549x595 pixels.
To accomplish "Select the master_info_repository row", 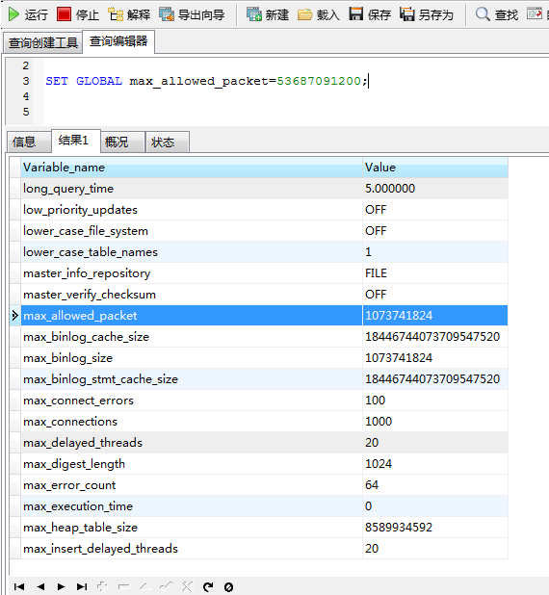I will point(264,273).
